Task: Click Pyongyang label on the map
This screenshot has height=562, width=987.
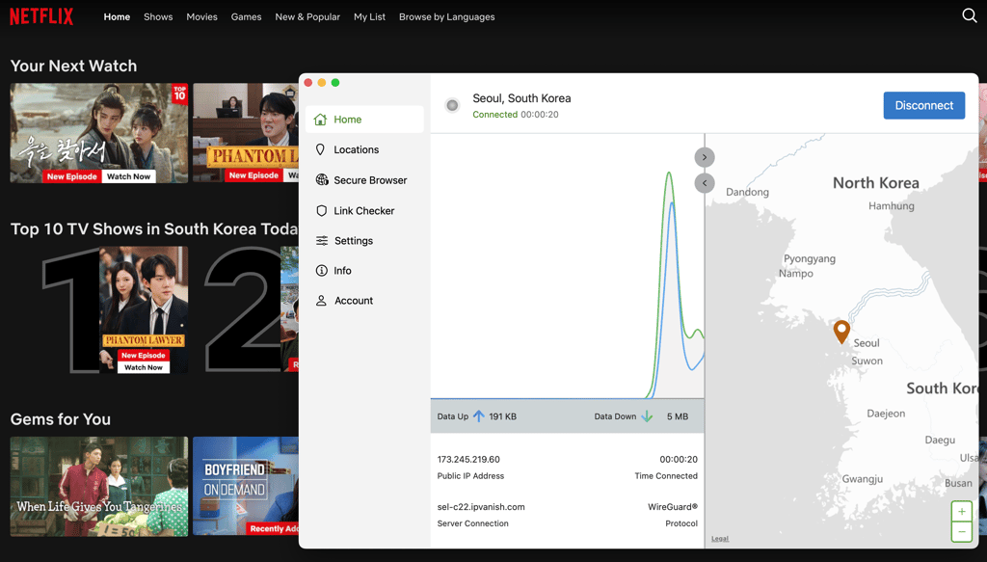Action: [x=810, y=258]
